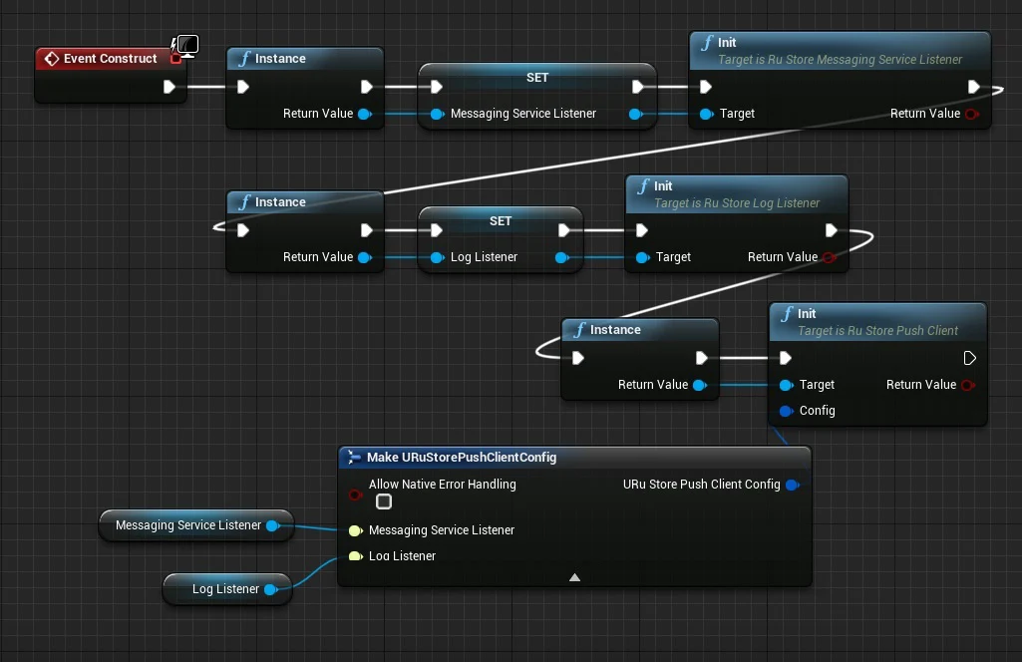Click function icon of Instance node beside Event Construct

pyautogui.click(x=244, y=59)
